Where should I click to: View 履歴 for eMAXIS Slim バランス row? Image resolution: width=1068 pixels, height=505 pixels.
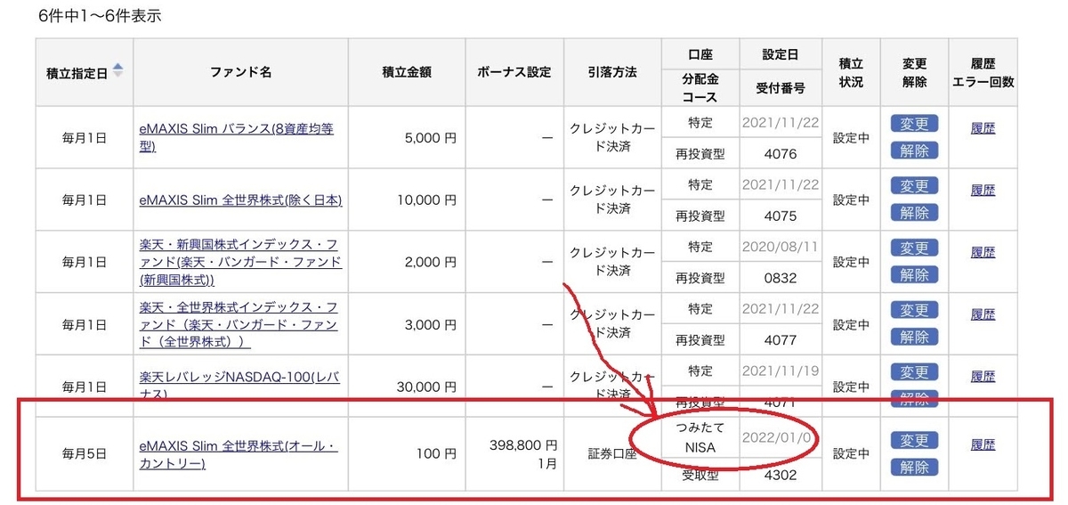coord(983,128)
